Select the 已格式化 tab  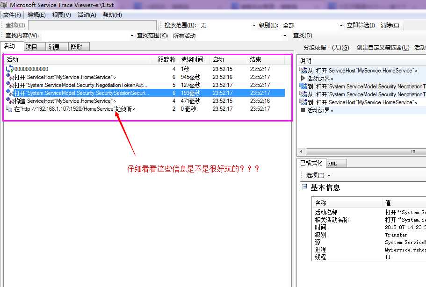[311, 163]
